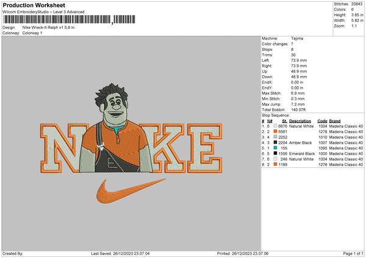This screenshot has height=258, width=366.
Task: Click the "N#" column header
Action: coord(270,121)
